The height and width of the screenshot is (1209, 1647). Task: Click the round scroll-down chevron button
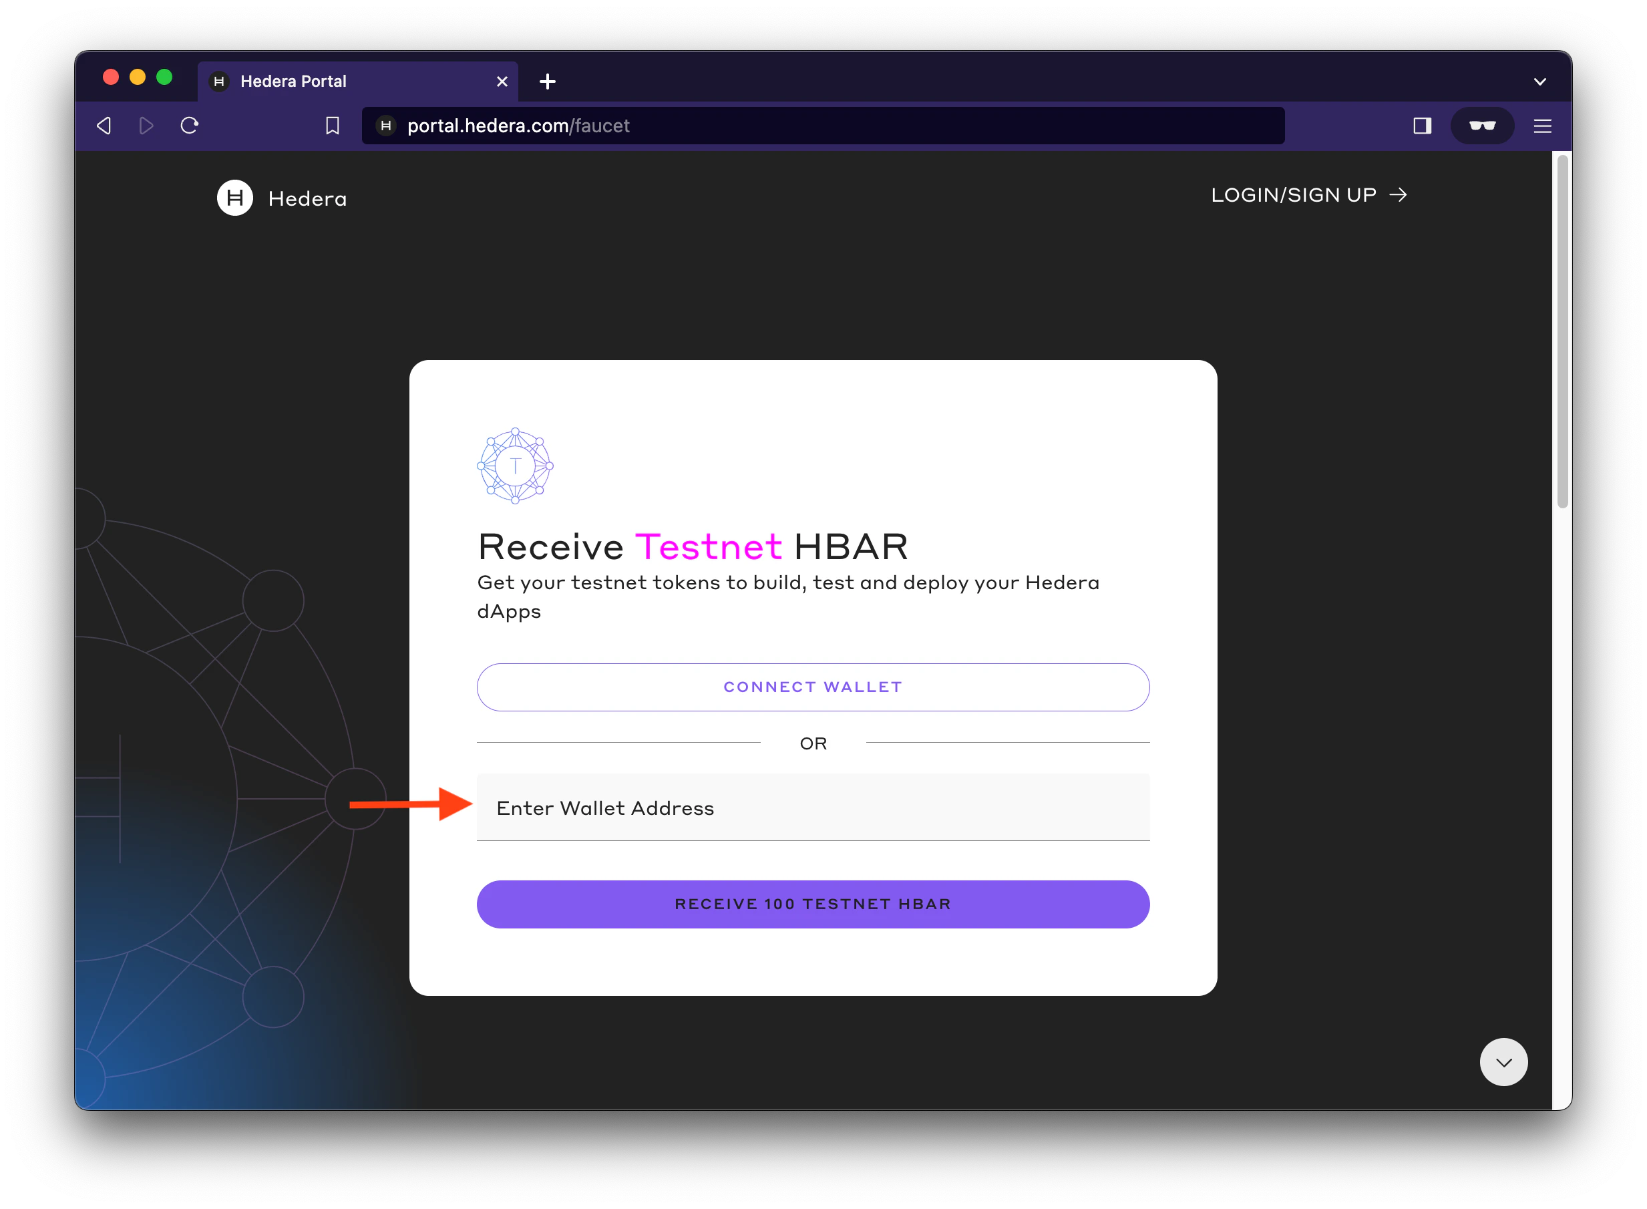point(1503,1061)
